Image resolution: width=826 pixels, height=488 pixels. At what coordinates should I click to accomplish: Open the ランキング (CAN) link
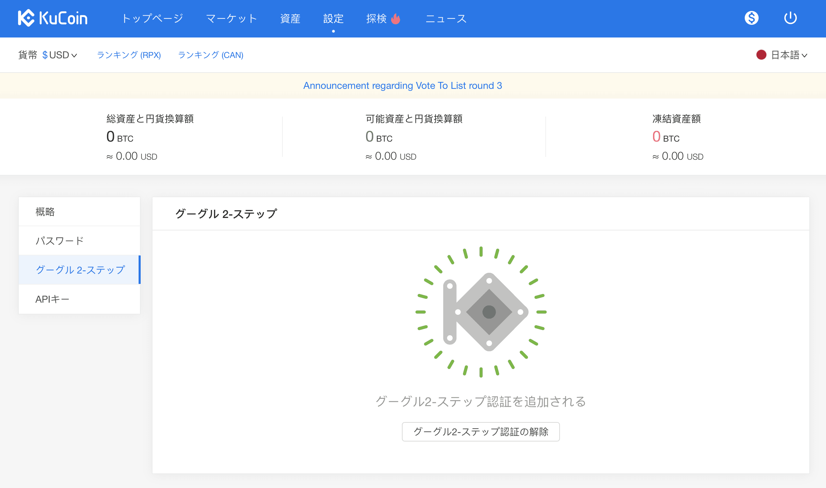click(x=210, y=55)
